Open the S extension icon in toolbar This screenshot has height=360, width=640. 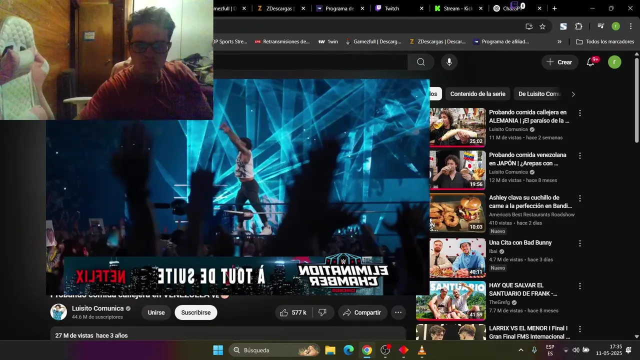pos(563,26)
